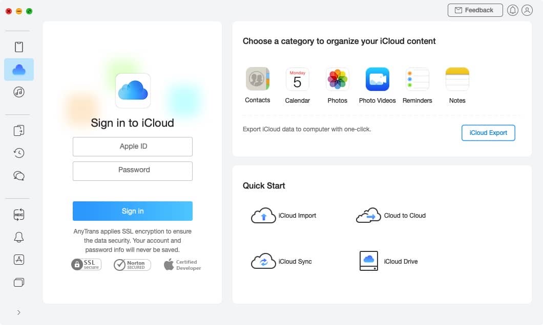Screen dimensions: 543x325
Task: Open App Downloader icon in sidebar
Action: point(19,260)
